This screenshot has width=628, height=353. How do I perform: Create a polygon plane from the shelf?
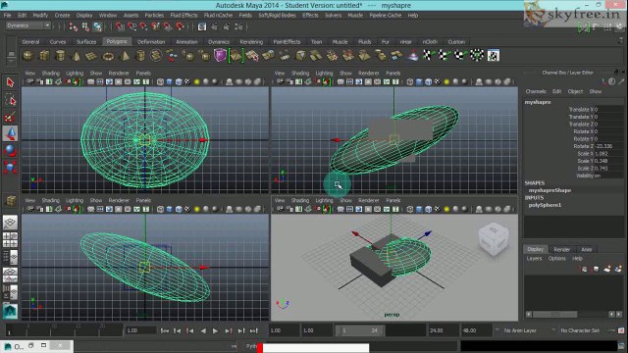[91, 56]
